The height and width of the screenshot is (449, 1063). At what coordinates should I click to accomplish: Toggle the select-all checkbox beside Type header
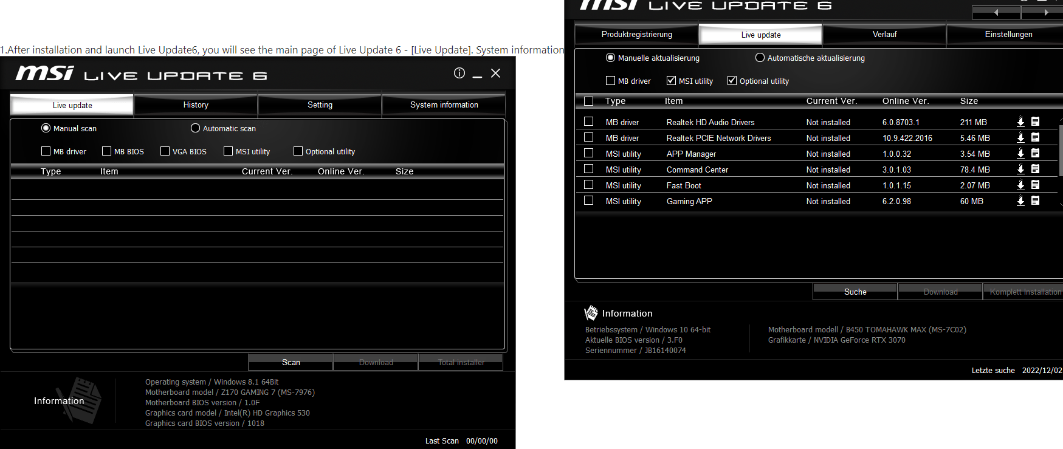tap(588, 101)
